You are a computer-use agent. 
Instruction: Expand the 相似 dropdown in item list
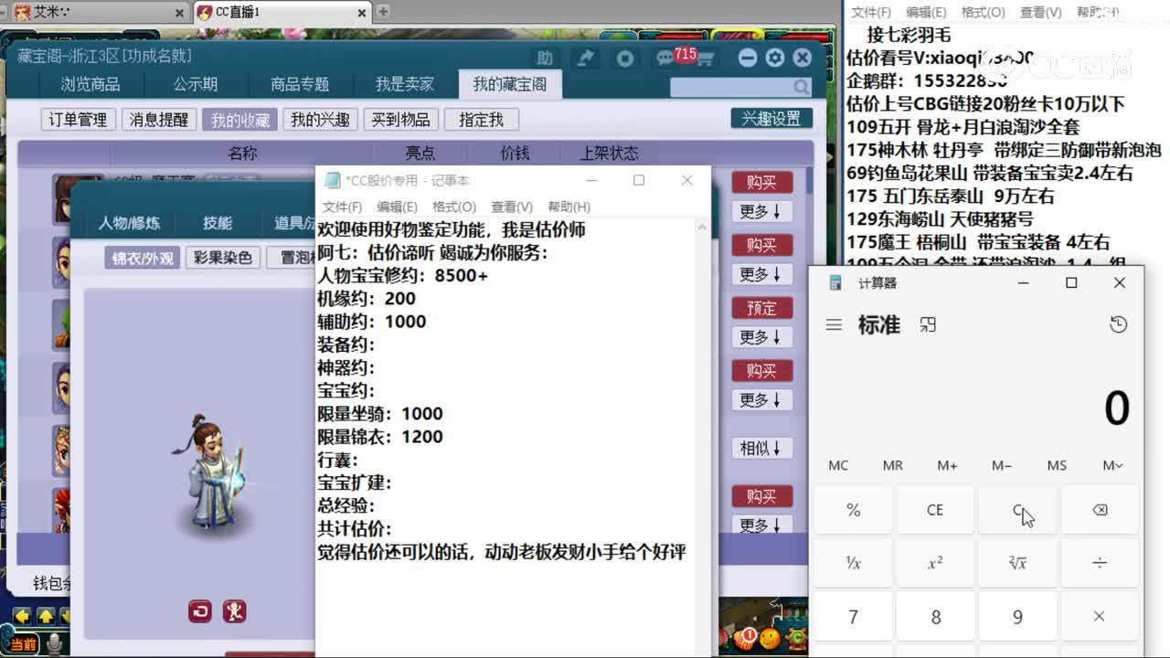coord(760,448)
